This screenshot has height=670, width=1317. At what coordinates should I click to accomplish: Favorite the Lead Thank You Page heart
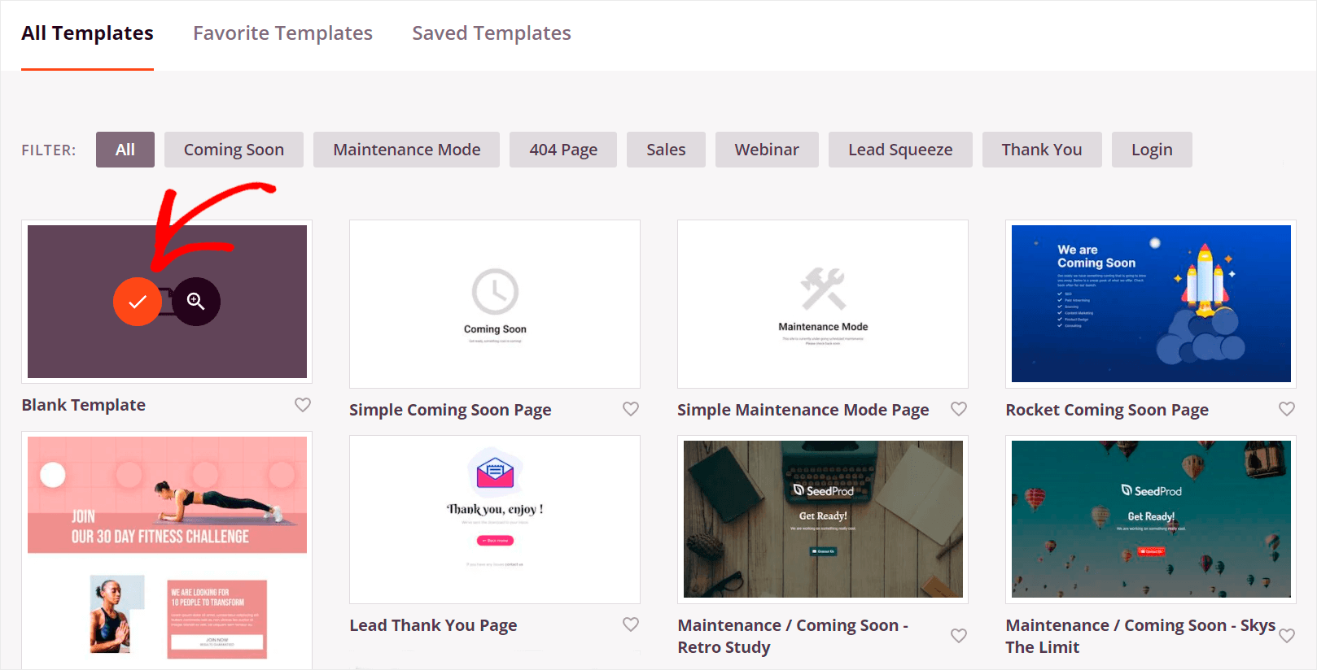(631, 624)
